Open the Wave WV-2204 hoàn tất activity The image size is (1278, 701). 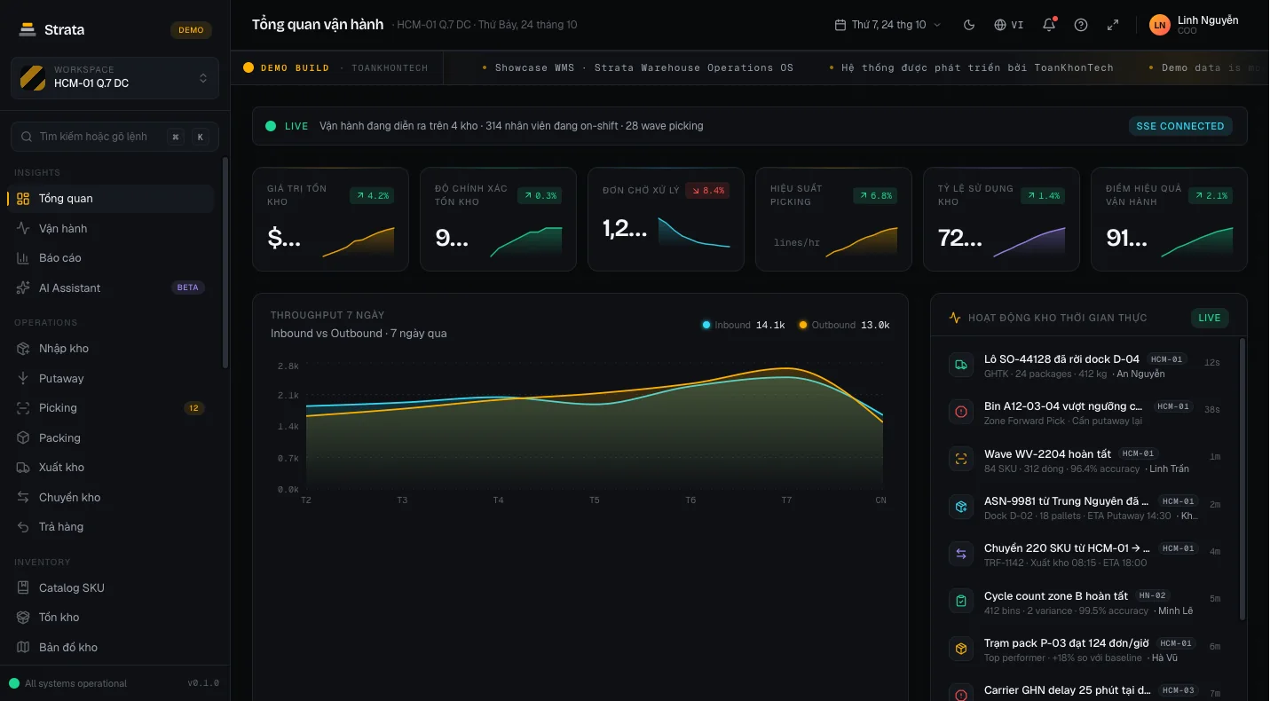pyautogui.click(x=1085, y=460)
